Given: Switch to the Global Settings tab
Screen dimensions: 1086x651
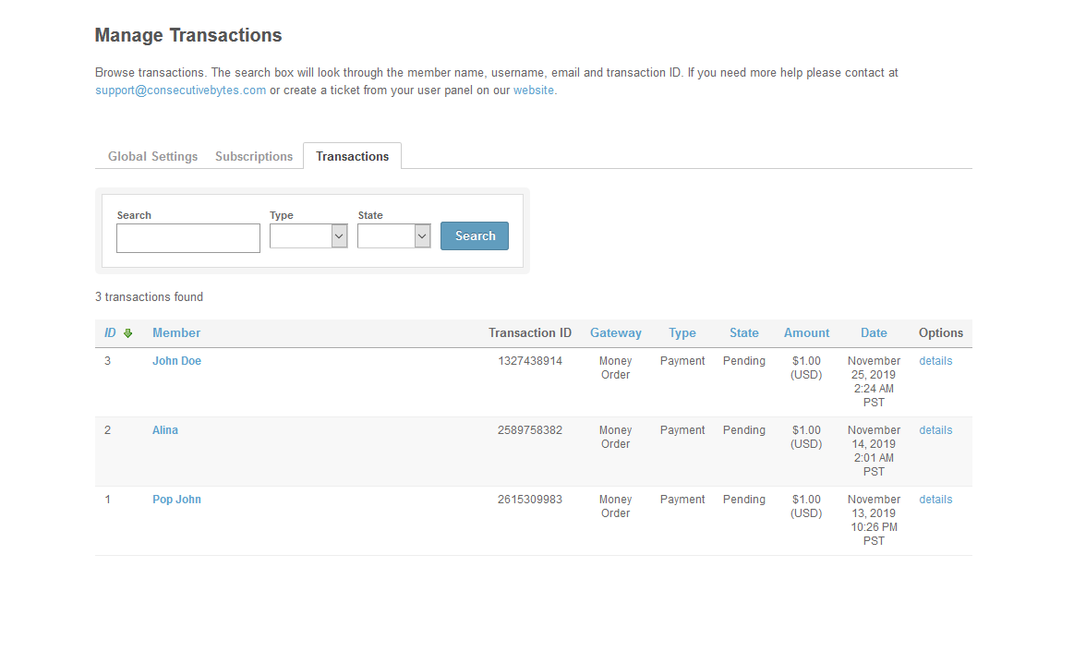Looking at the screenshot, I should point(152,156).
